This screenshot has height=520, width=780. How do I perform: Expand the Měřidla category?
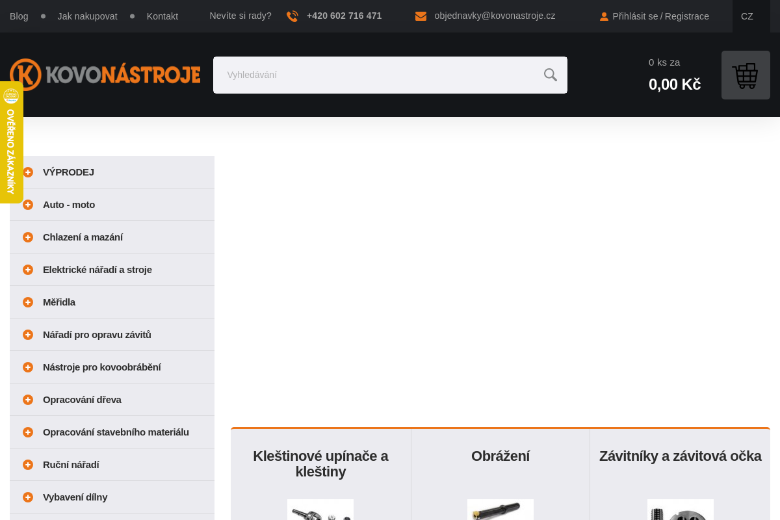point(28,302)
